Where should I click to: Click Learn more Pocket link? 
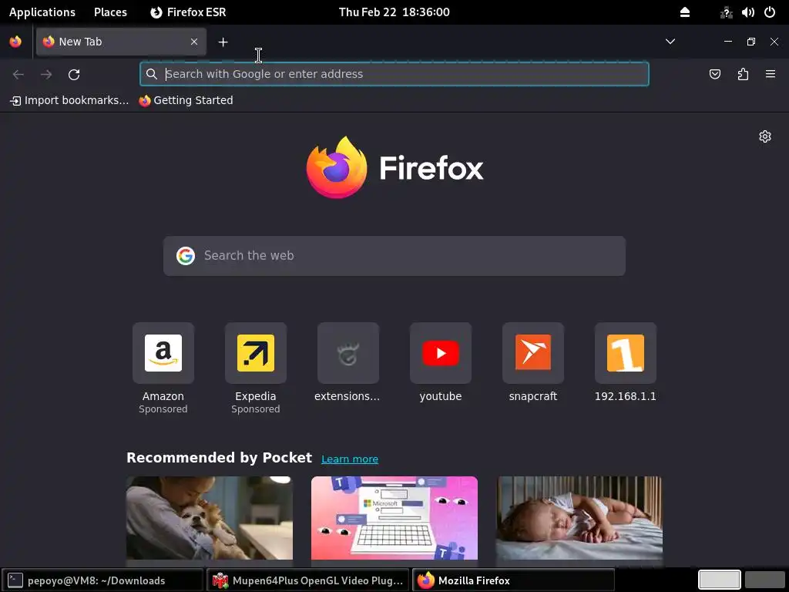coord(350,459)
